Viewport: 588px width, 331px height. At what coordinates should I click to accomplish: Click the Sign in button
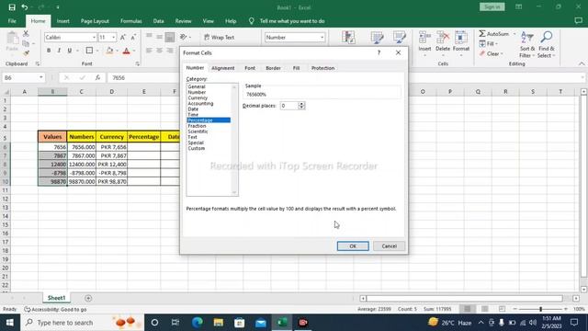(492, 7)
